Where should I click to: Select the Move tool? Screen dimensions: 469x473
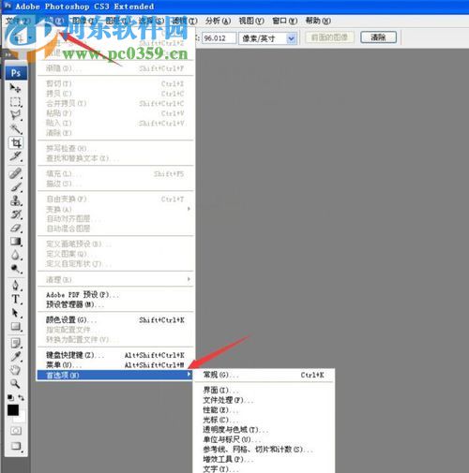[x=16, y=89]
